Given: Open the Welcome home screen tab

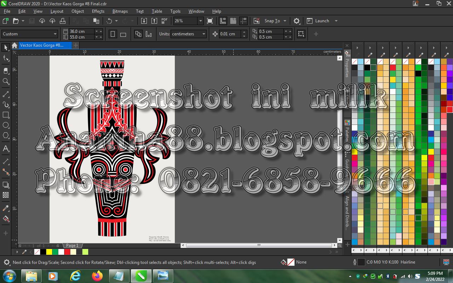Looking at the screenshot, I should click(x=15, y=45).
